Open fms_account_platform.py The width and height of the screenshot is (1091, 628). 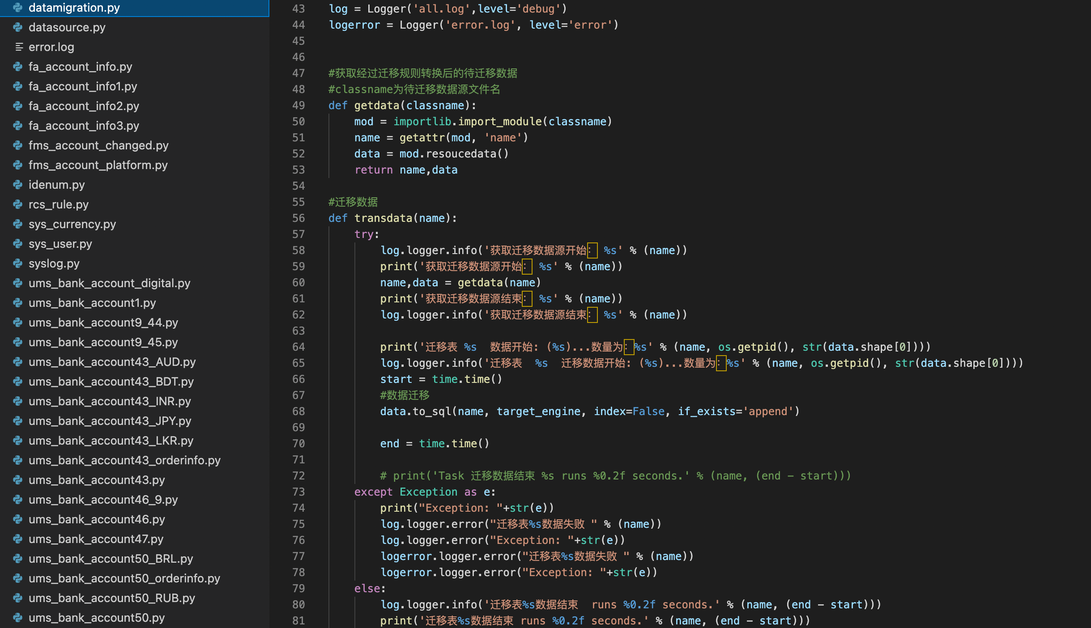[x=134, y=165]
